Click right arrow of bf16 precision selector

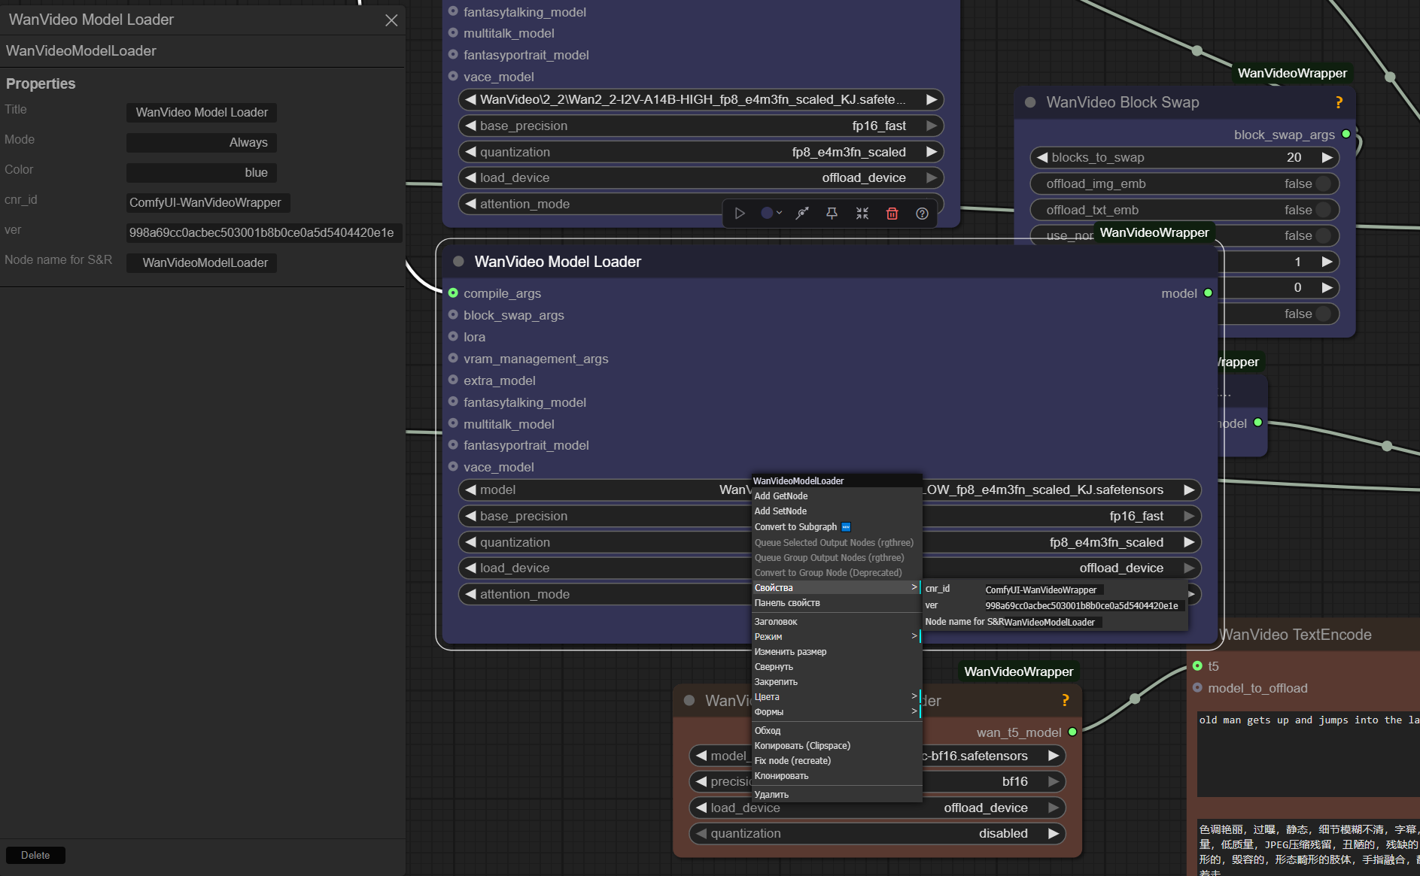(1054, 782)
